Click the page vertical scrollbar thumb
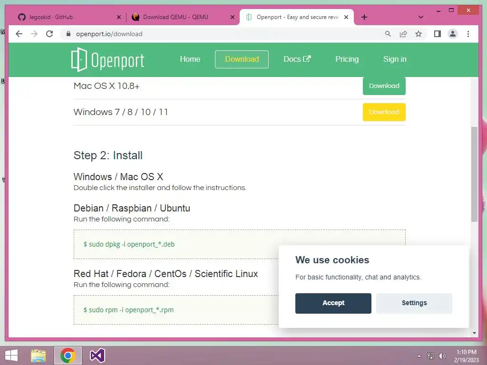 click(474, 174)
